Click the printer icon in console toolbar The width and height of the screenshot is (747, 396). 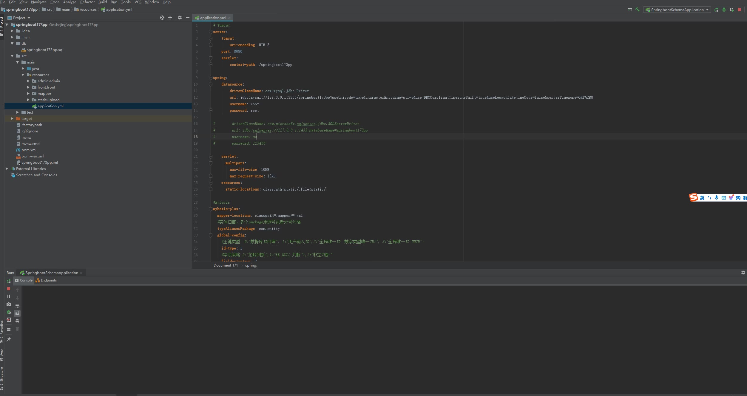click(17, 321)
